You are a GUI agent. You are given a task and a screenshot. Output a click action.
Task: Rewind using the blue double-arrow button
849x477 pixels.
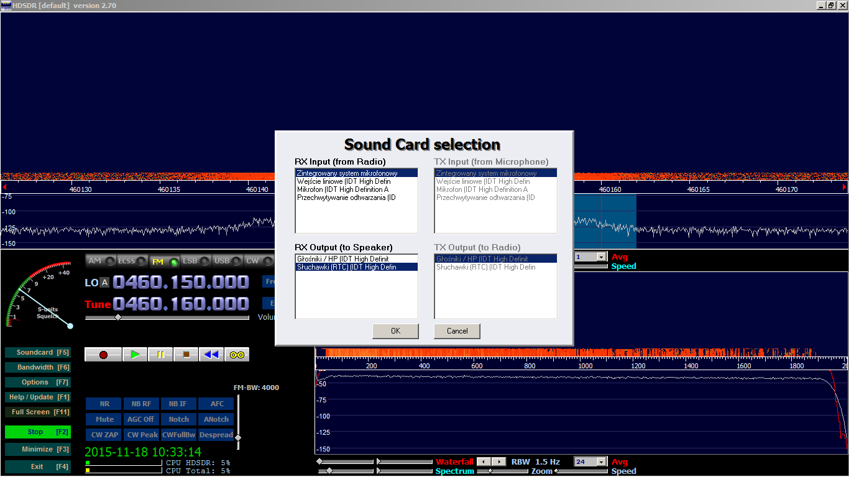tap(211, 355)
